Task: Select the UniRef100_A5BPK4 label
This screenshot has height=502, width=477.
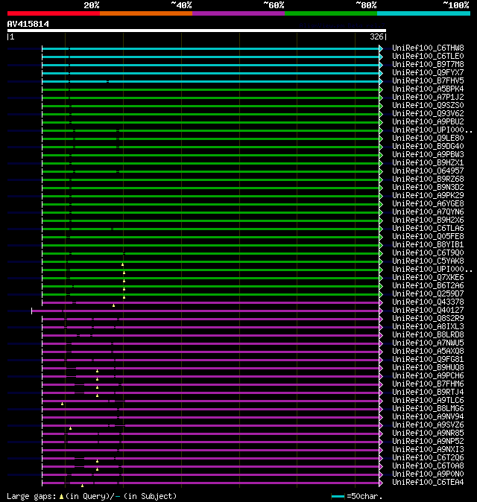Action: (x=428, y=89)
